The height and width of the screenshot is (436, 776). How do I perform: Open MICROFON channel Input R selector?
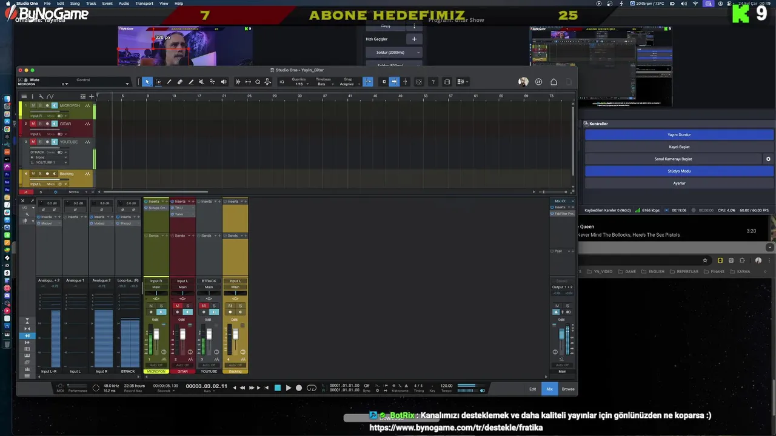coord(156,281)
